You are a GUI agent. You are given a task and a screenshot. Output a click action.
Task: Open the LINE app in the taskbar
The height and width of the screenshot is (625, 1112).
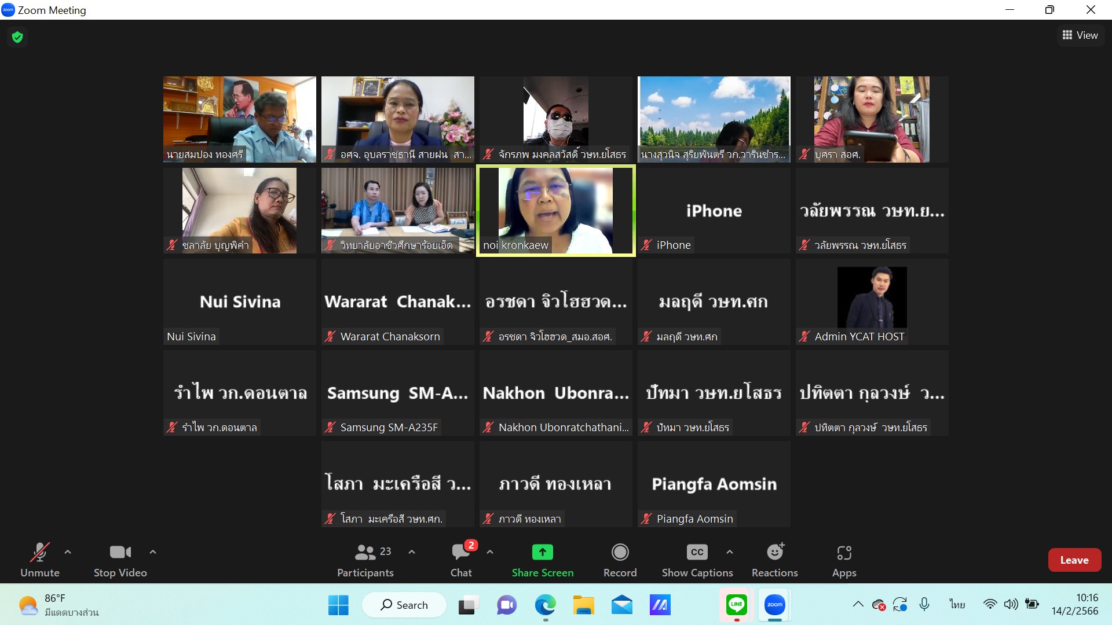tap(736, 605)
